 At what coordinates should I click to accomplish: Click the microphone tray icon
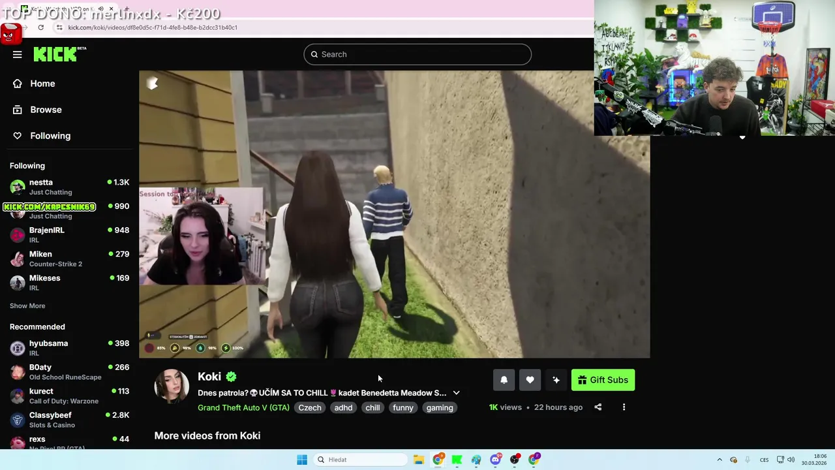tap(748, 460)
